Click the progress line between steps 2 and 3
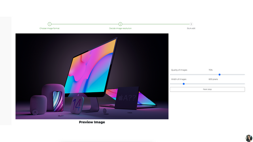This screenshot has height=142, width=253. pos(156,24)
